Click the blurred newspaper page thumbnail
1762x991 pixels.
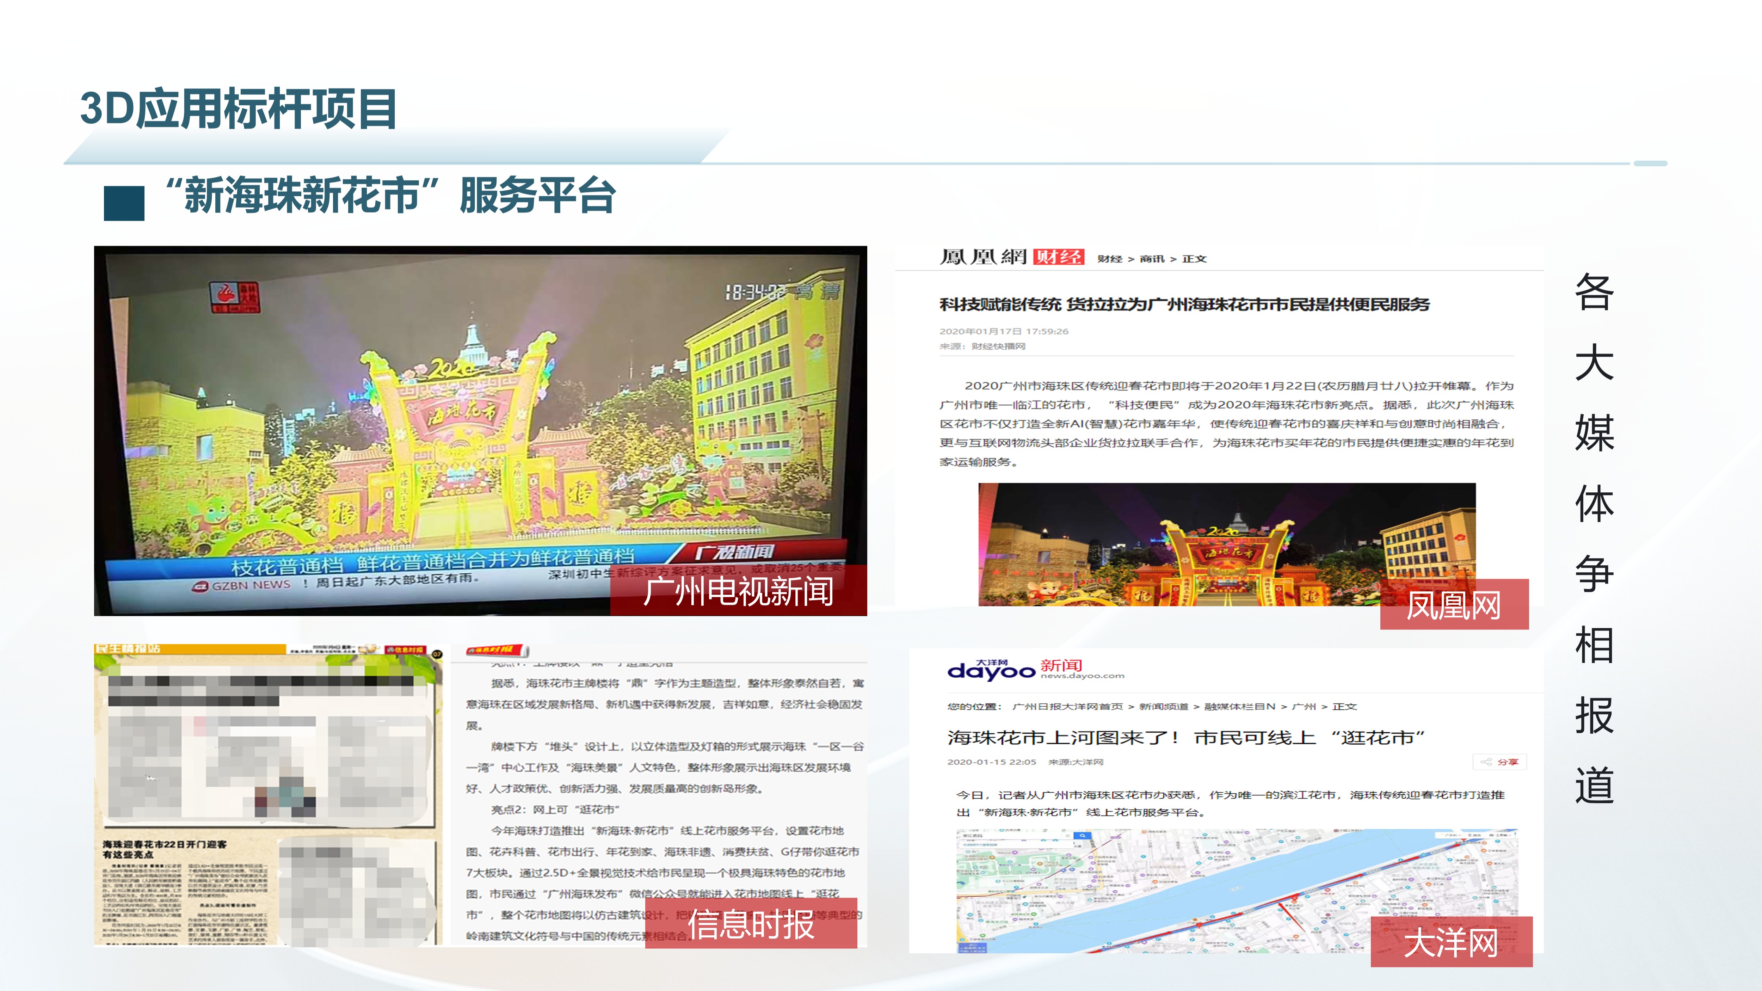click(270, 795)
